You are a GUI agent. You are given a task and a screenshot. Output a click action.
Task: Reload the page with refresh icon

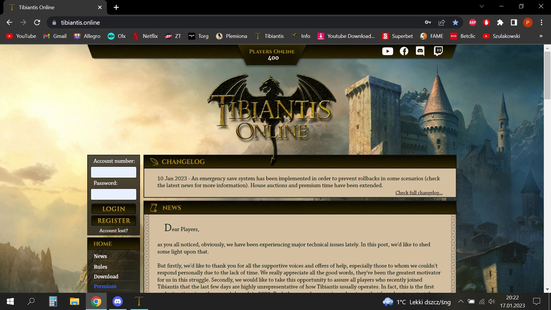[x=37, y=22]
